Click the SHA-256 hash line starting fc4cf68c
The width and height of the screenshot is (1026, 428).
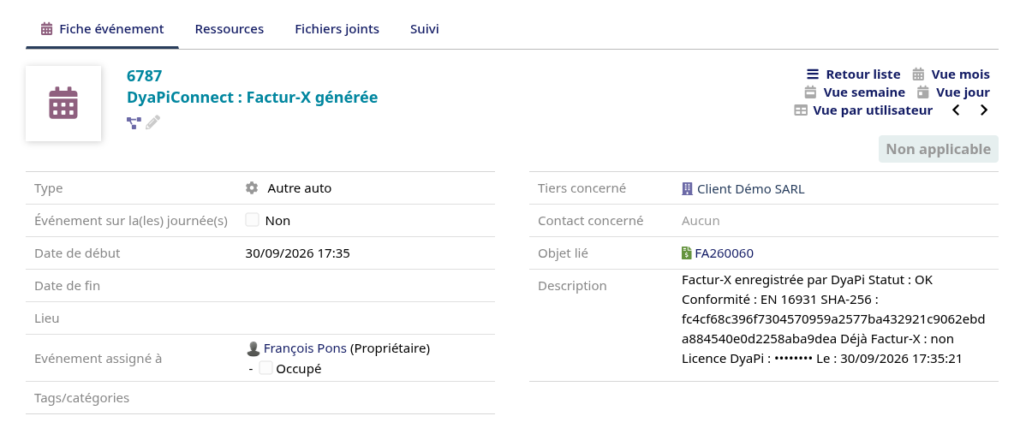[x=833, y=319]
